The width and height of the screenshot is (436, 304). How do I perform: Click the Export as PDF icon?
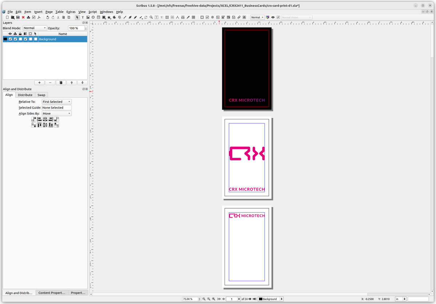(x=39, y=17)
